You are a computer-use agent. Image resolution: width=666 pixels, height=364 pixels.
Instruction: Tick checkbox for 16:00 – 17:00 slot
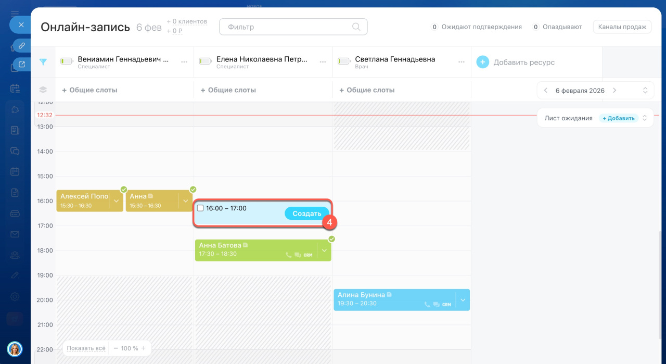(200, 208)
